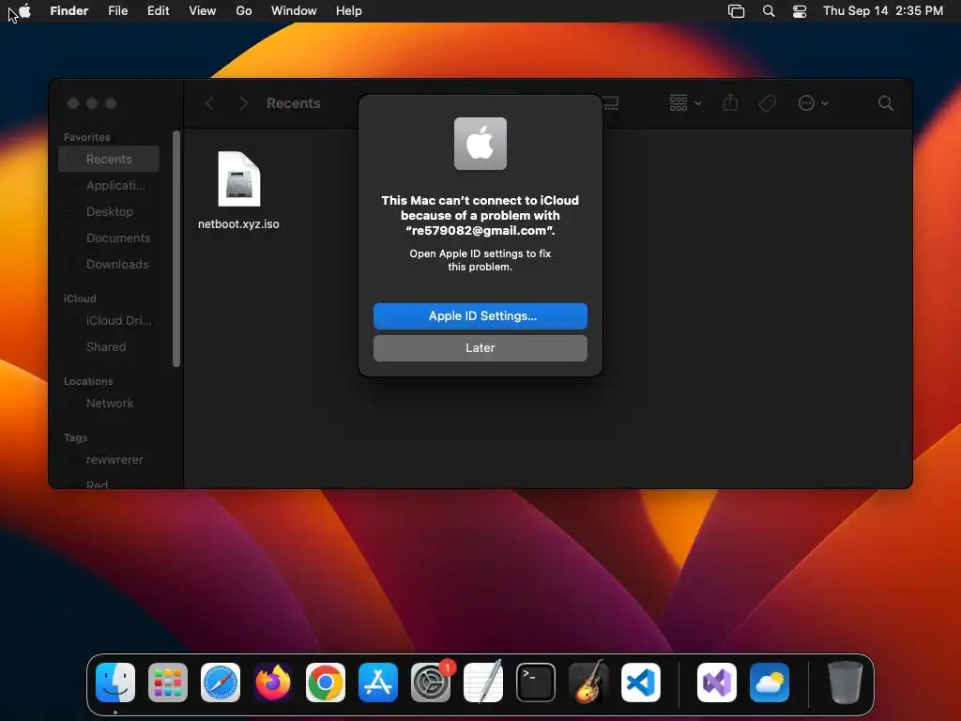Viewport: 961px width, 721px height.
Task: Select iCloud Drive in the sidebar
Action: 109,321
